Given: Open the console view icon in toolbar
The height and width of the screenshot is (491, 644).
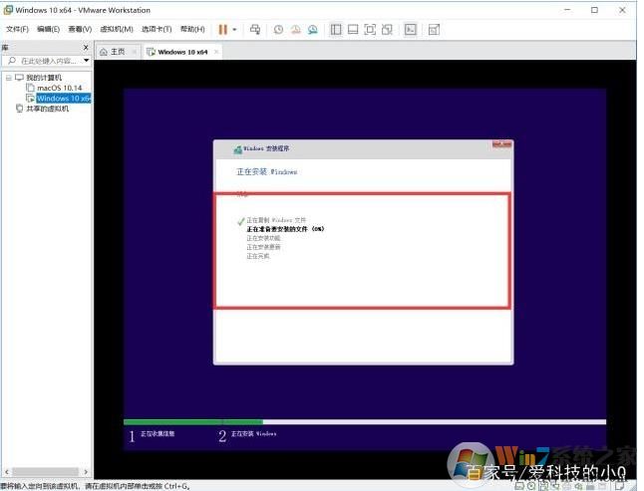Looking at the screenshot, I should pos(410,30).
